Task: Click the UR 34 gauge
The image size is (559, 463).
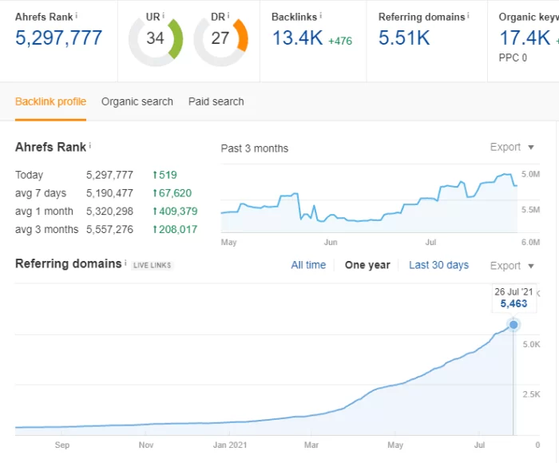Action: (155, 38)
